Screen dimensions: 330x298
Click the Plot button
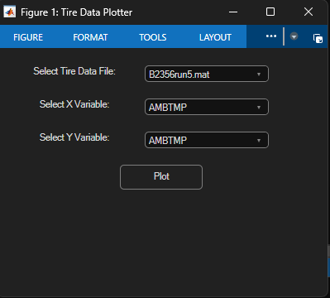click(x=161, y=177)
